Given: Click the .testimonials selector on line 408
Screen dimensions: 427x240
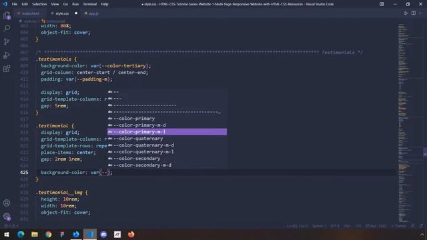Looking at the screenshot, I should [x=53, y=59].
